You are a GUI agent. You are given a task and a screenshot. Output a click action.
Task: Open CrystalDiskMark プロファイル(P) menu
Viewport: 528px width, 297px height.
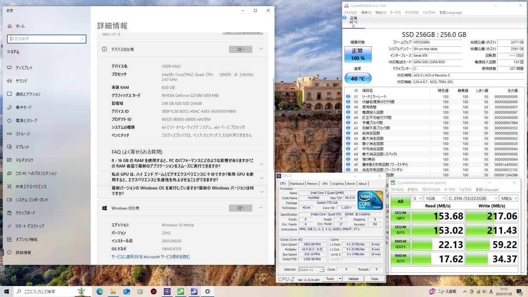pyautogui.click(x=431, y=190)
